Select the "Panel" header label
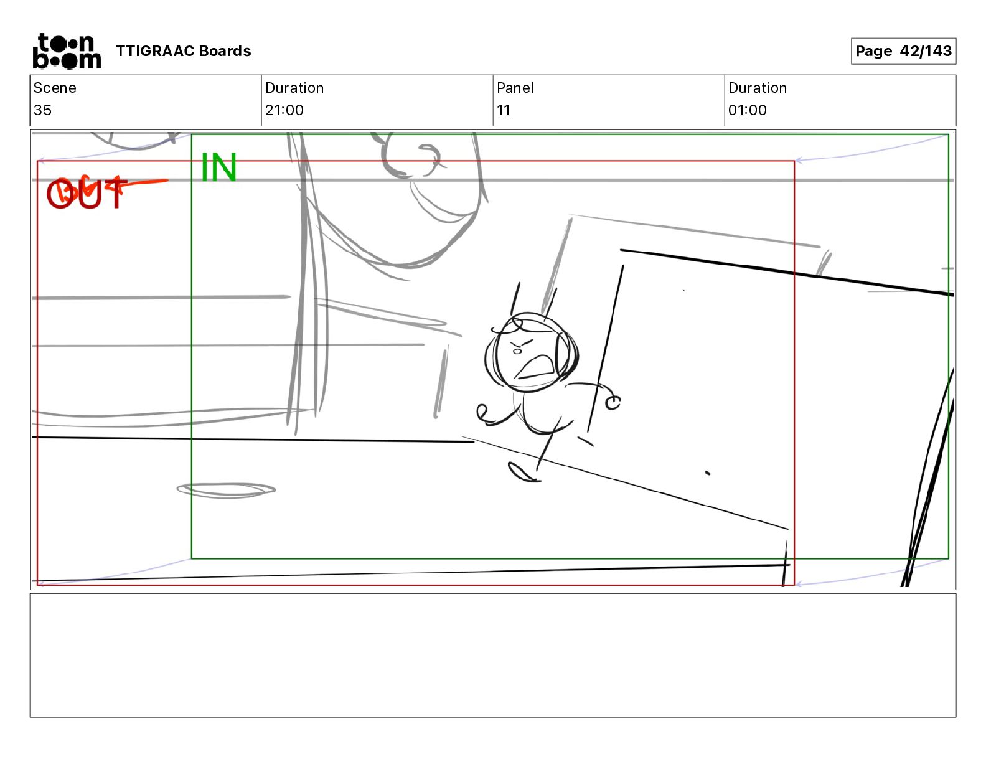 [x=515, y=88]
